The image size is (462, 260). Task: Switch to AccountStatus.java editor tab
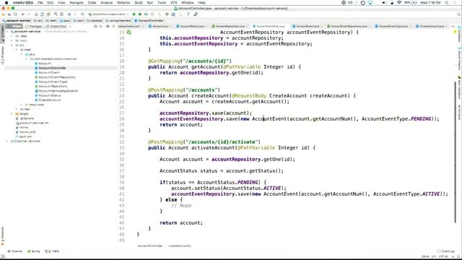pyautogui.click(x=192, y=26)
